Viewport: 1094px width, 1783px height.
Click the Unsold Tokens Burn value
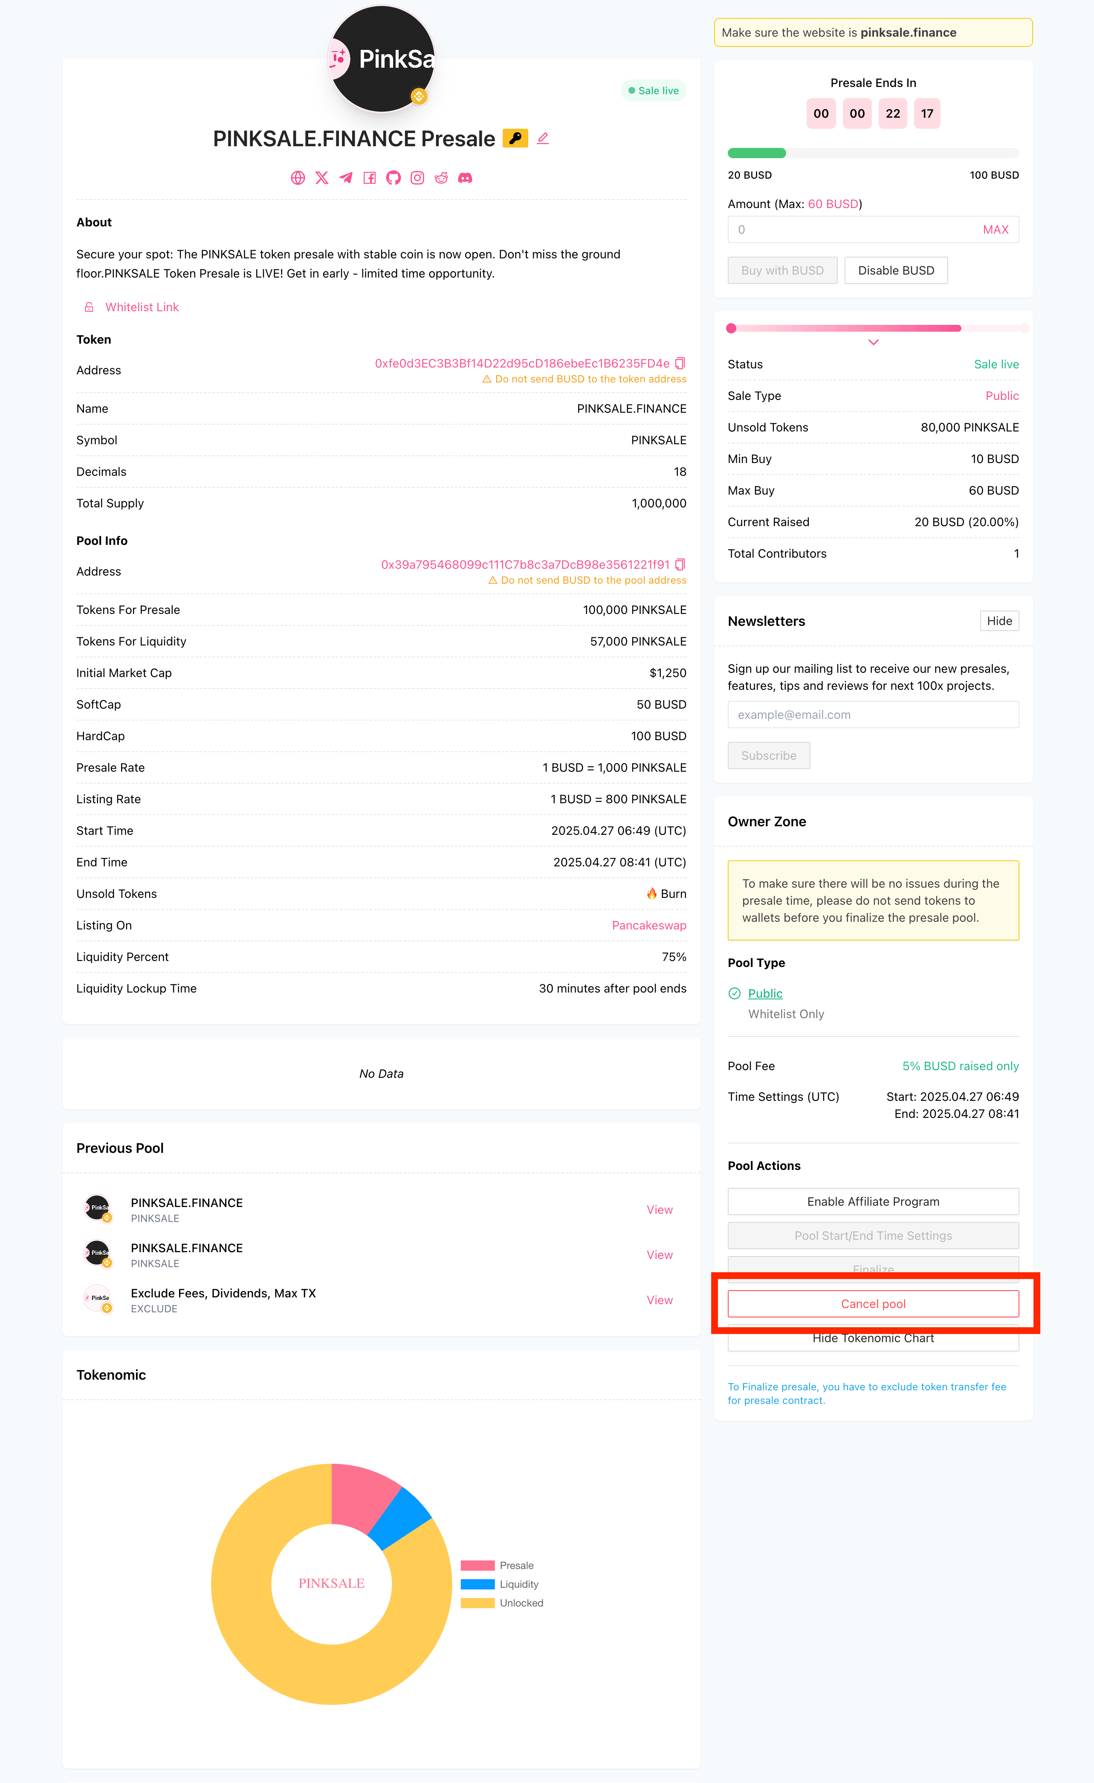(x=666, y=894)
